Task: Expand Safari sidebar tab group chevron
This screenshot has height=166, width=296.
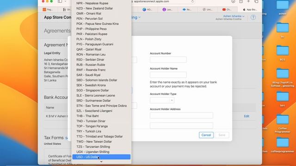Action: (66, 1)
